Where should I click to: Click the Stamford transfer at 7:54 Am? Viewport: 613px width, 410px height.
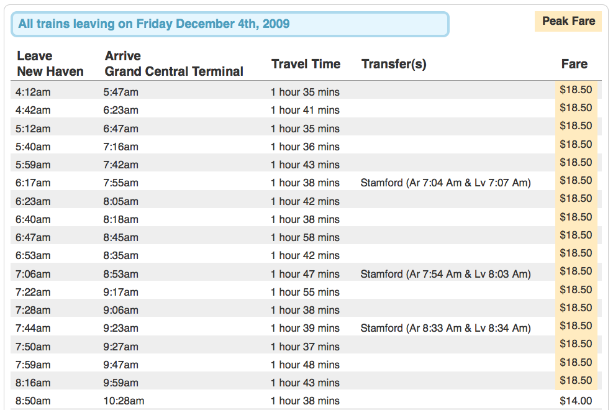point(445,274)
